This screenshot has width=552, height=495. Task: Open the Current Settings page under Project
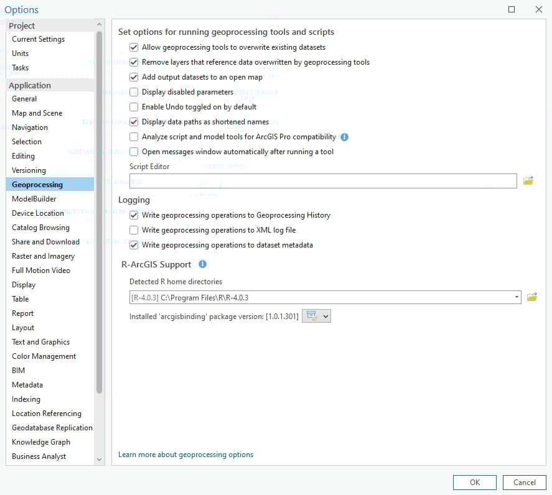[x=39, y=39]
